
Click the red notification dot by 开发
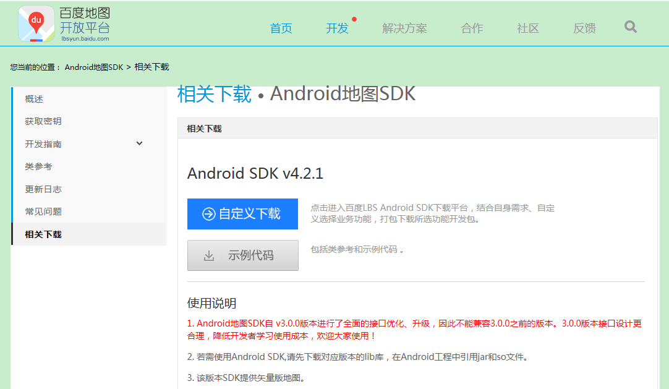click(354, 19)
